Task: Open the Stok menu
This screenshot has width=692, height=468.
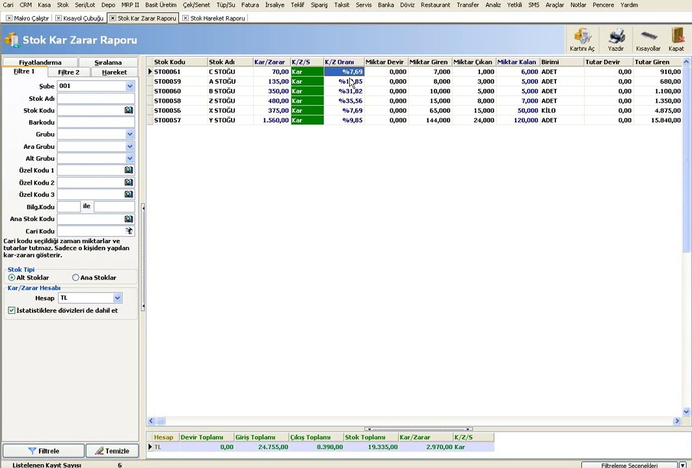Action: tap(62, 5)
